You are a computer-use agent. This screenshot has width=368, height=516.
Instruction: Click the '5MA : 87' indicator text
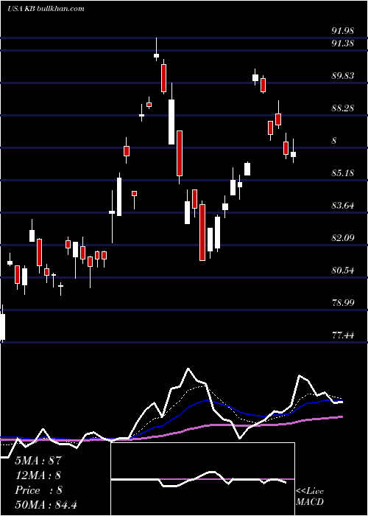pyautogui.click(x=38, y=461)
